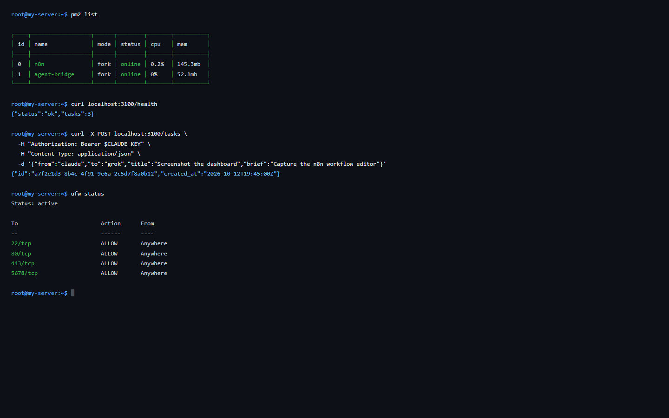Click the task id "a7f2e1d3-8b4c-4f91-9e6a-2c5d7f8a0b12"
This screenshot has width=669, height=418.
tap(94, 174)
